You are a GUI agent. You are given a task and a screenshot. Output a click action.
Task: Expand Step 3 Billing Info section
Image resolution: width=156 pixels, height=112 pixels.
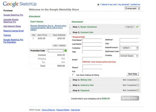click(105, 80)
